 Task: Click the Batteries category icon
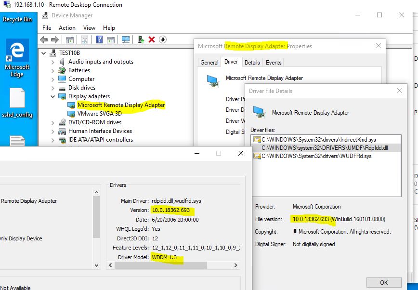click(x=62, y=70)
